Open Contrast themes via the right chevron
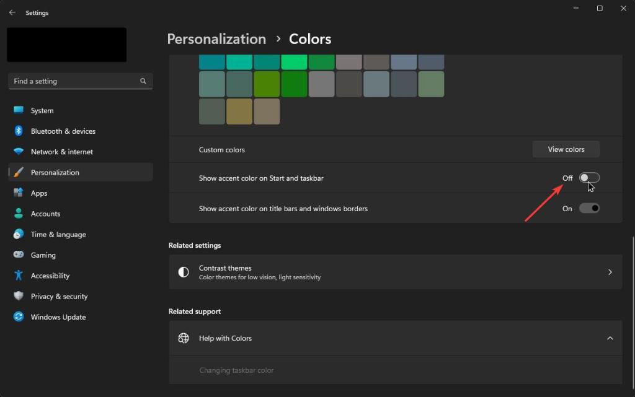The image size is (635, 397). click(x=610, y=272)
